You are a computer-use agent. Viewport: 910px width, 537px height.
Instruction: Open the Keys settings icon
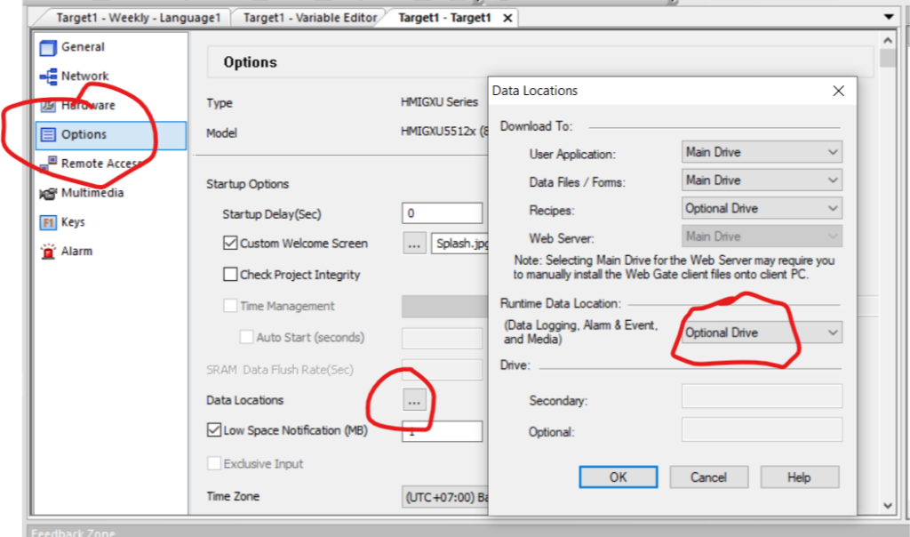point(48,222)
